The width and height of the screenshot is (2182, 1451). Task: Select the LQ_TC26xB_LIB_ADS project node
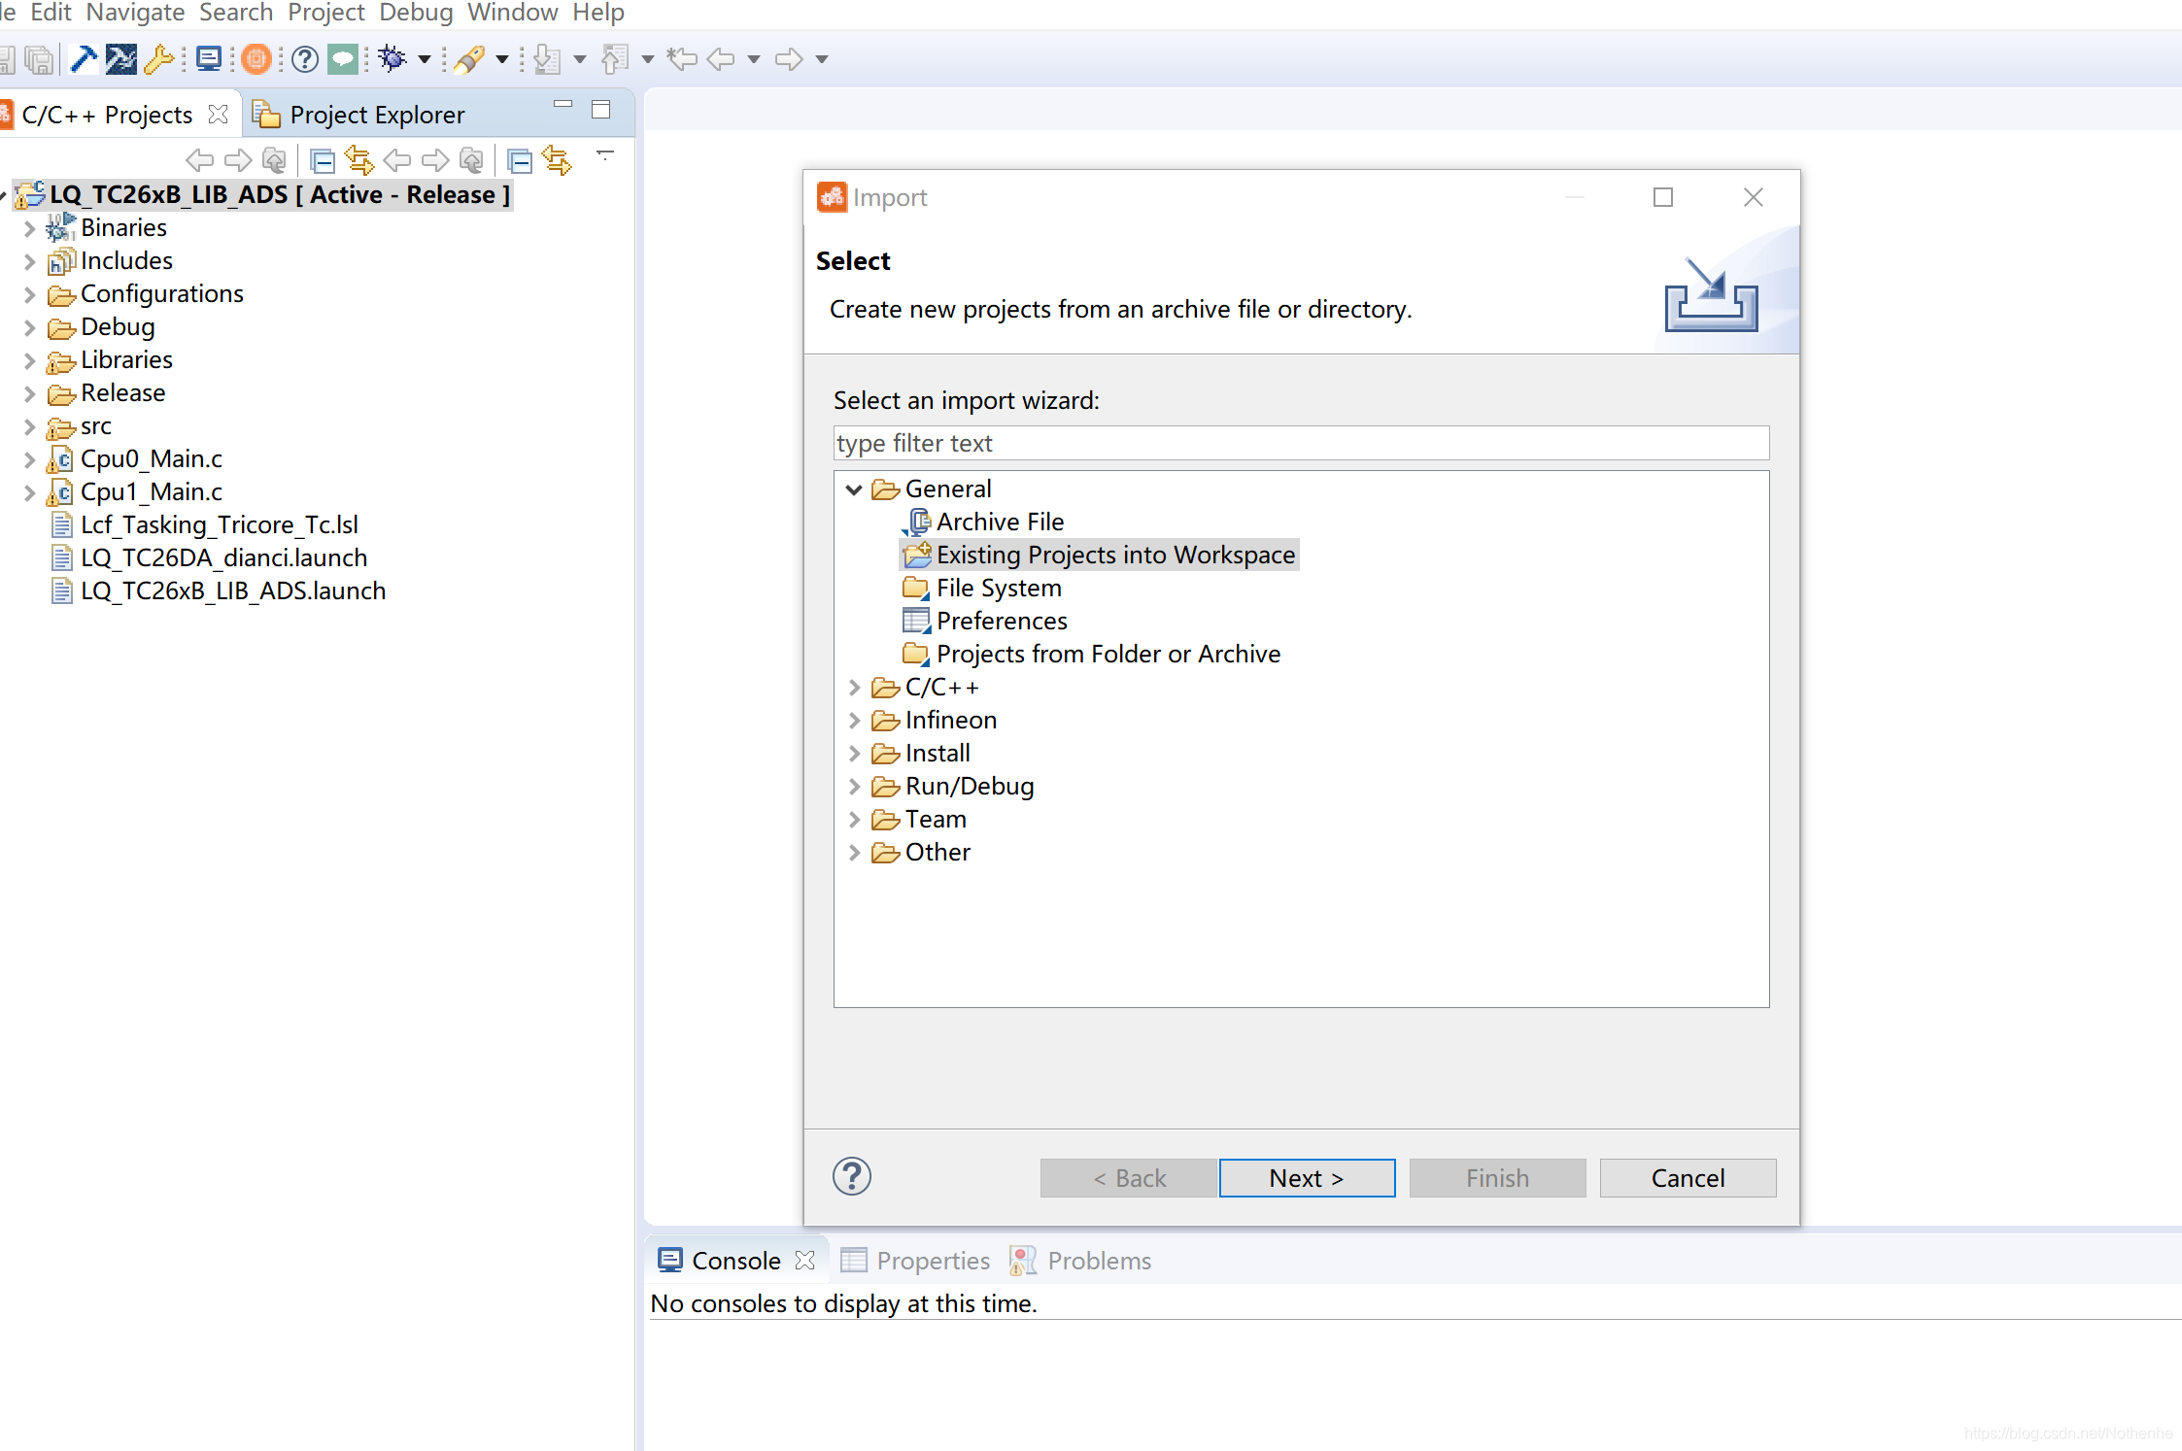click(275, 194)
